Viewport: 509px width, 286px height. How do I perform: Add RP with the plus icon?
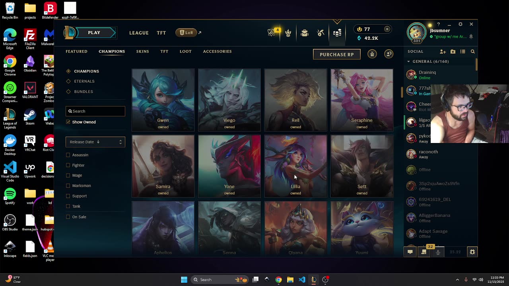tap(387, 29)
